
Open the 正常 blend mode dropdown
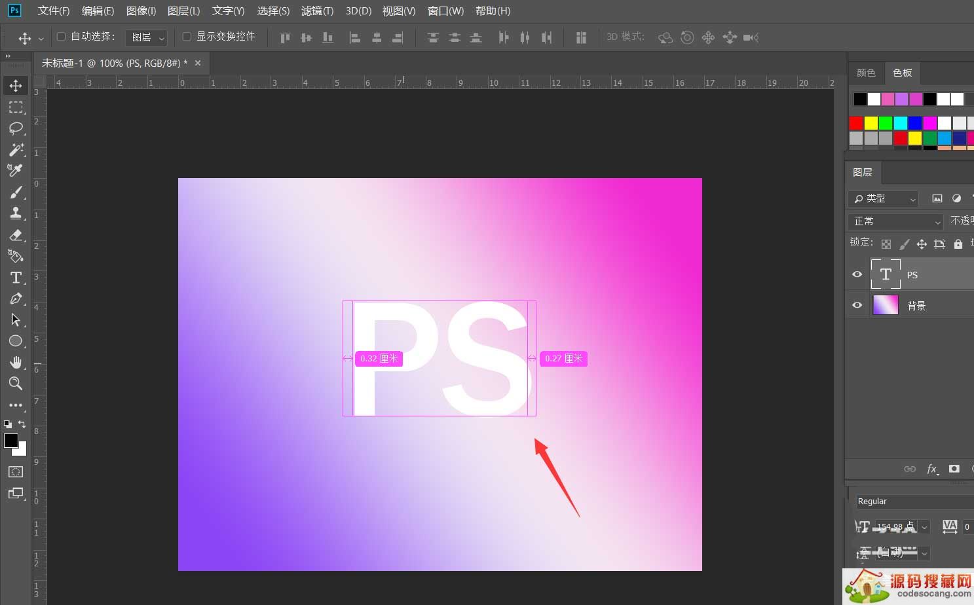pyautogui.click(x=895, y=221)
